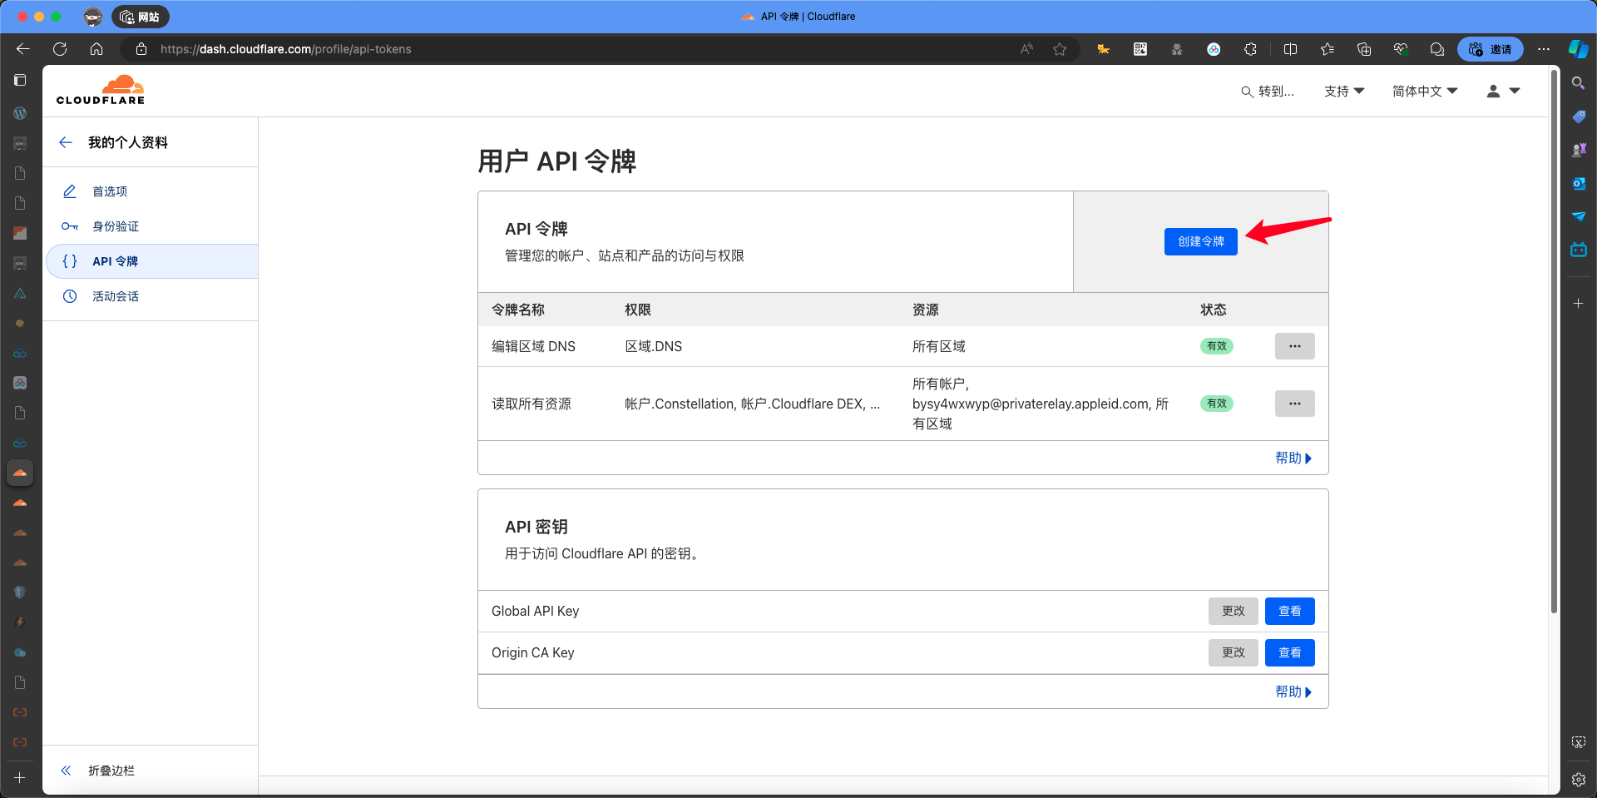
Task: Add this page to favorites with star icon
Action: 1060,49
